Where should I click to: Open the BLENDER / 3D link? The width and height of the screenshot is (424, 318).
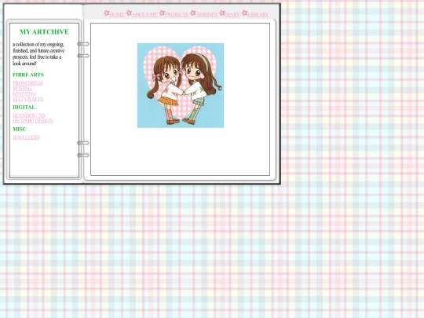pos(29,115)
